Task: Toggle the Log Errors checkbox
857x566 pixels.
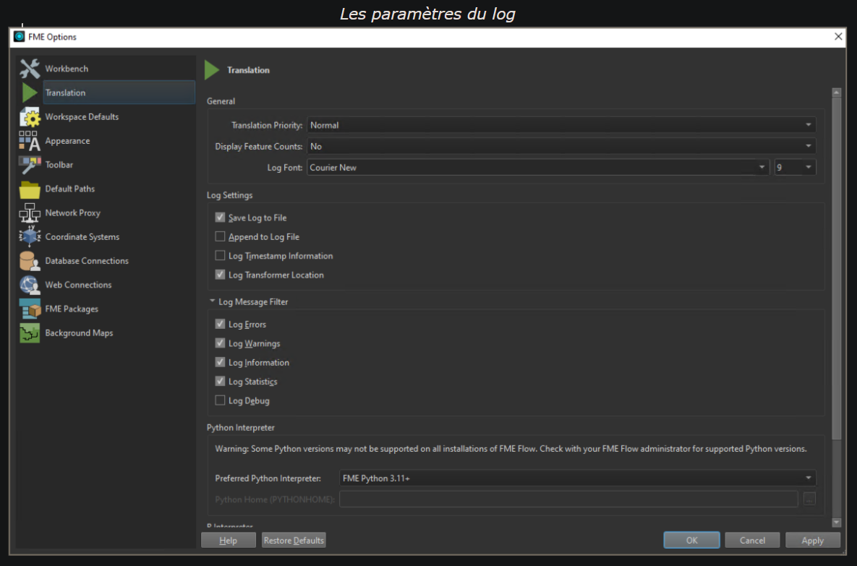Action: (220, 324)
